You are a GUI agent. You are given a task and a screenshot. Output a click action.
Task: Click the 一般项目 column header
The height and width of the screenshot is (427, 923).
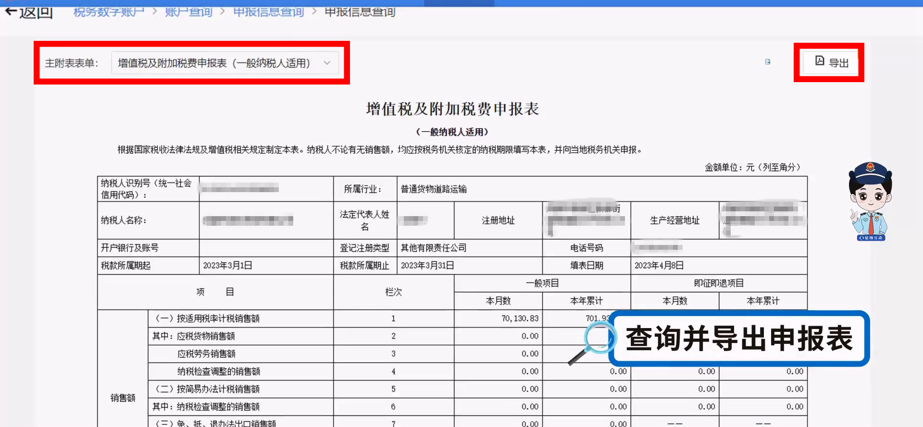tap(542, 283)
